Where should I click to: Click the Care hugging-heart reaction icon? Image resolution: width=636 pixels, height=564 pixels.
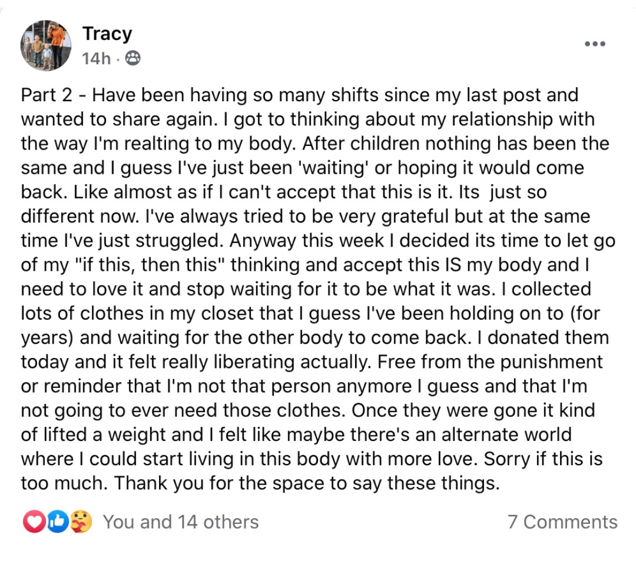tap(81, 522)
